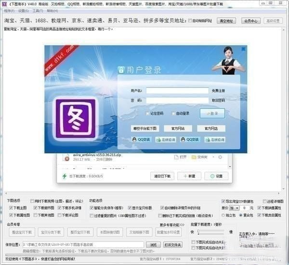Open the 工具(T) menu
Screen dimensions: 289x265
38,11
